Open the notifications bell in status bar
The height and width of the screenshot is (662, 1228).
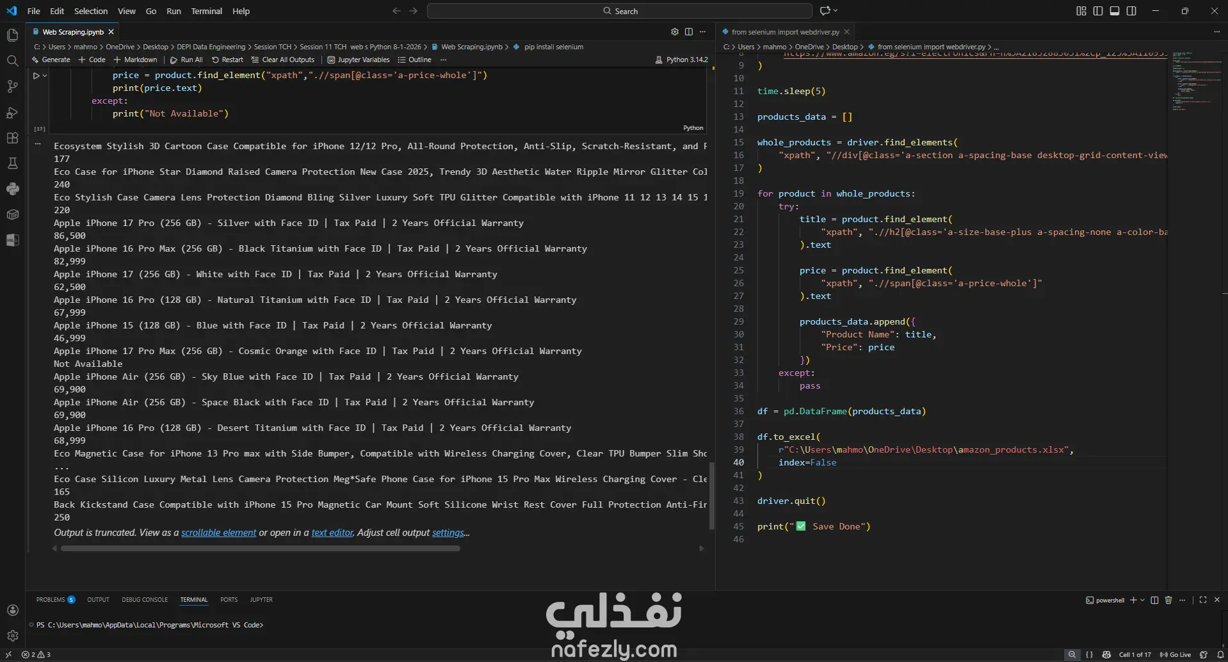(1219, 654)
